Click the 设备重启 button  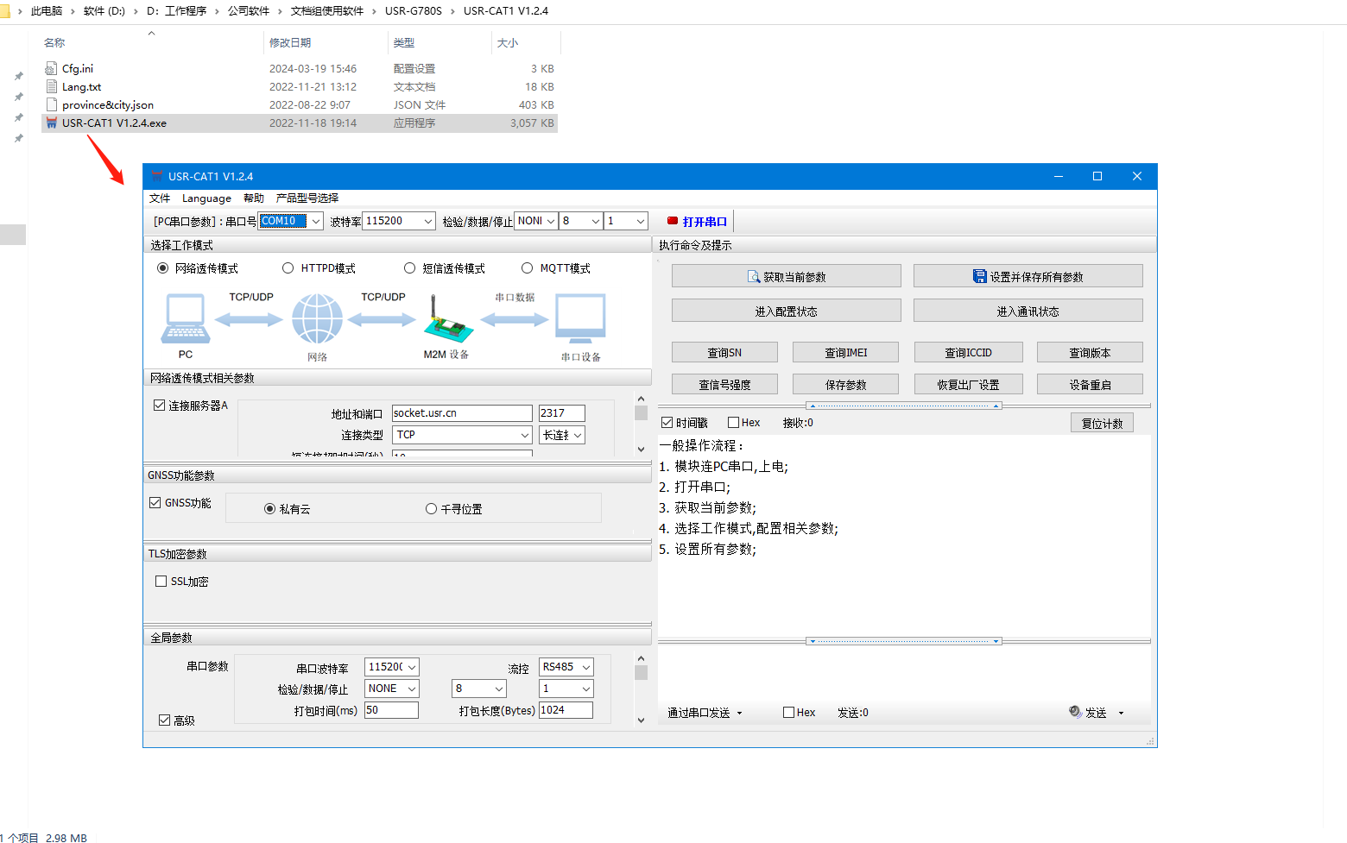pyautogui.click(x=1090, y=384)
